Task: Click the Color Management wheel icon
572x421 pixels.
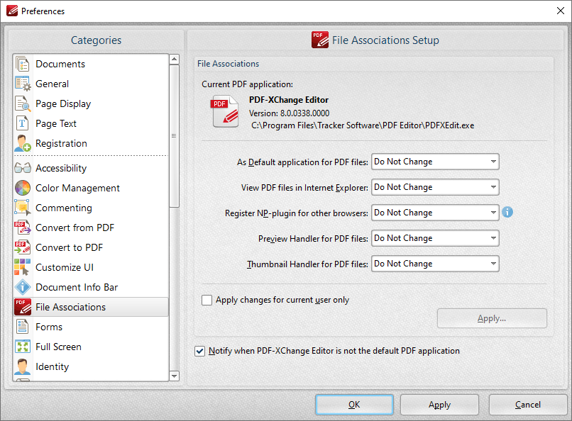Action: (23, 188)
